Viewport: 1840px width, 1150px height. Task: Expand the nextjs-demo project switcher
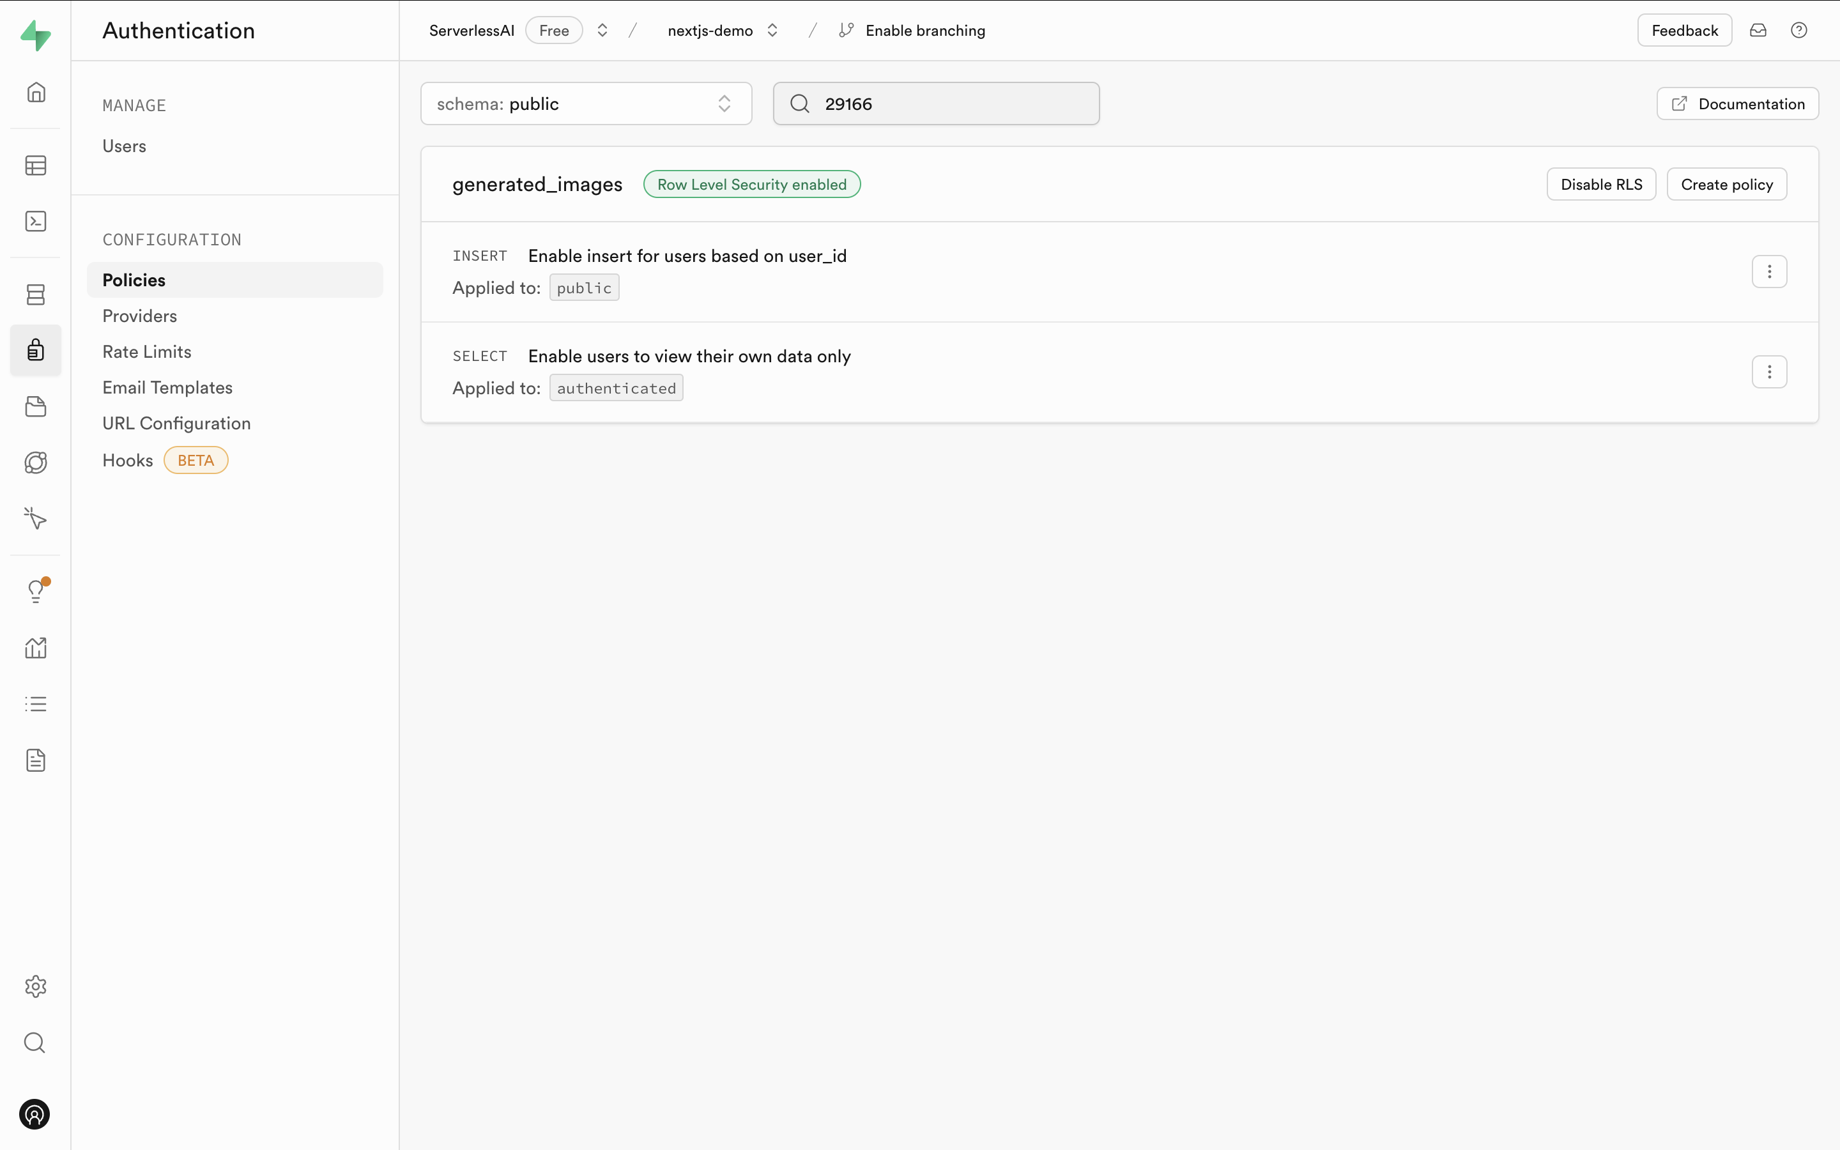click(772, 31)
